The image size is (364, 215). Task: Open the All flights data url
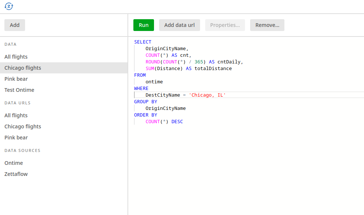(16, 115)
